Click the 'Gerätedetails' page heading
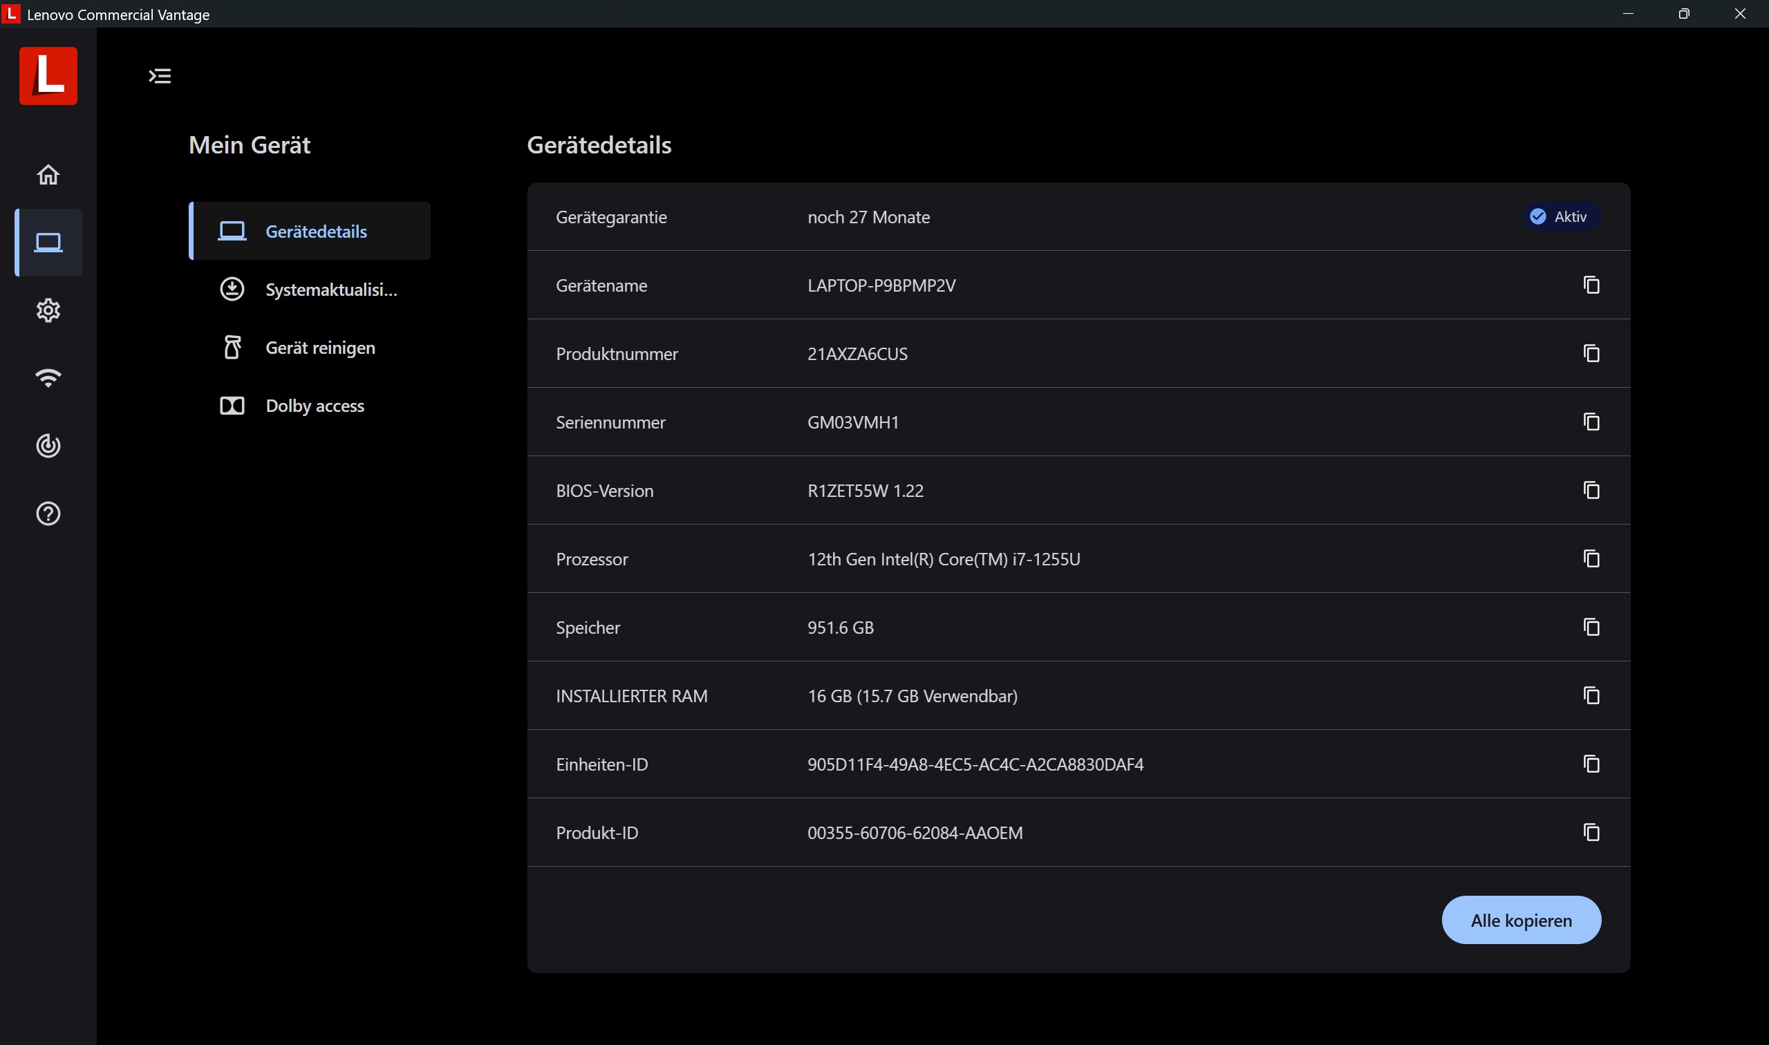The width and height of the screenshot is (1769, 1045). coord(599,145)
